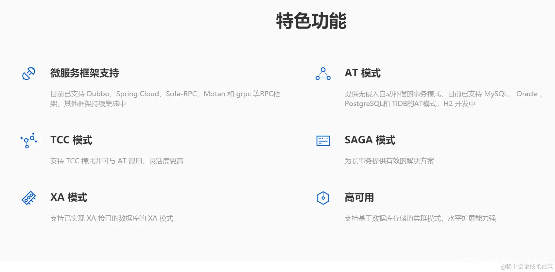The height and width of the screenshot is (272, 555).
Task: Click the text 为长事务提供有效的解决方案
Action: pyautogui.click(x=389, y=161)
